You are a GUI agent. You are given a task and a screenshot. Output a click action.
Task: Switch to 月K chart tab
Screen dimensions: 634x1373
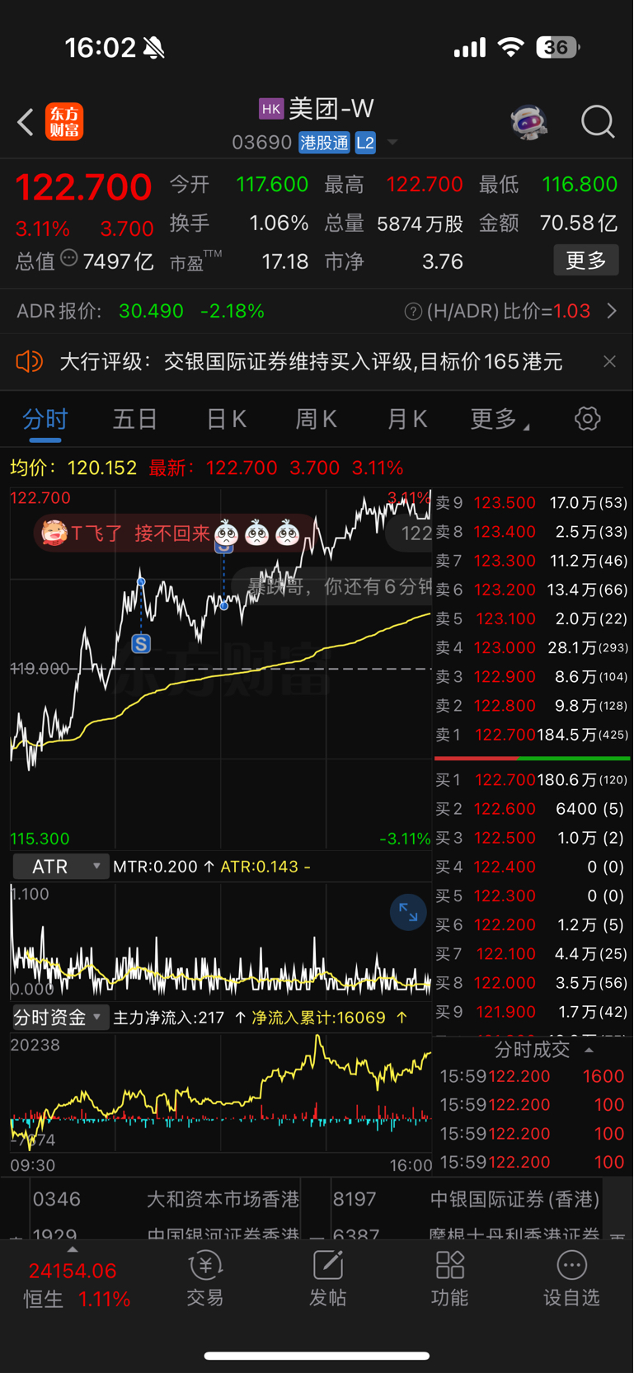407,419
